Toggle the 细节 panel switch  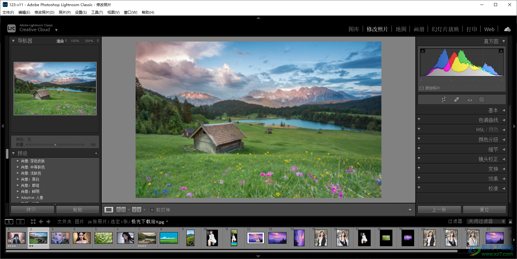419,149
